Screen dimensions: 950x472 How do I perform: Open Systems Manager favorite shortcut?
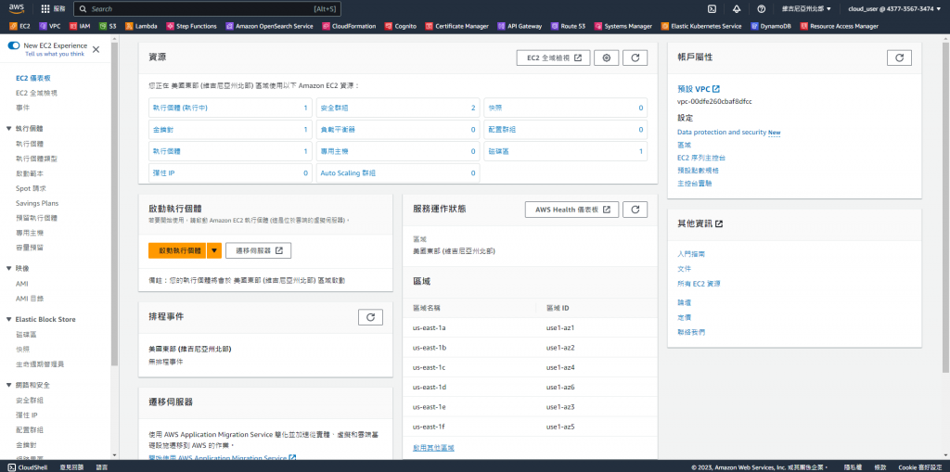[623, 26]
